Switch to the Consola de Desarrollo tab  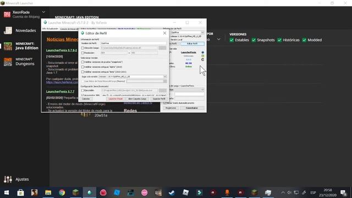pyautogui.click(x=69, y=29)
